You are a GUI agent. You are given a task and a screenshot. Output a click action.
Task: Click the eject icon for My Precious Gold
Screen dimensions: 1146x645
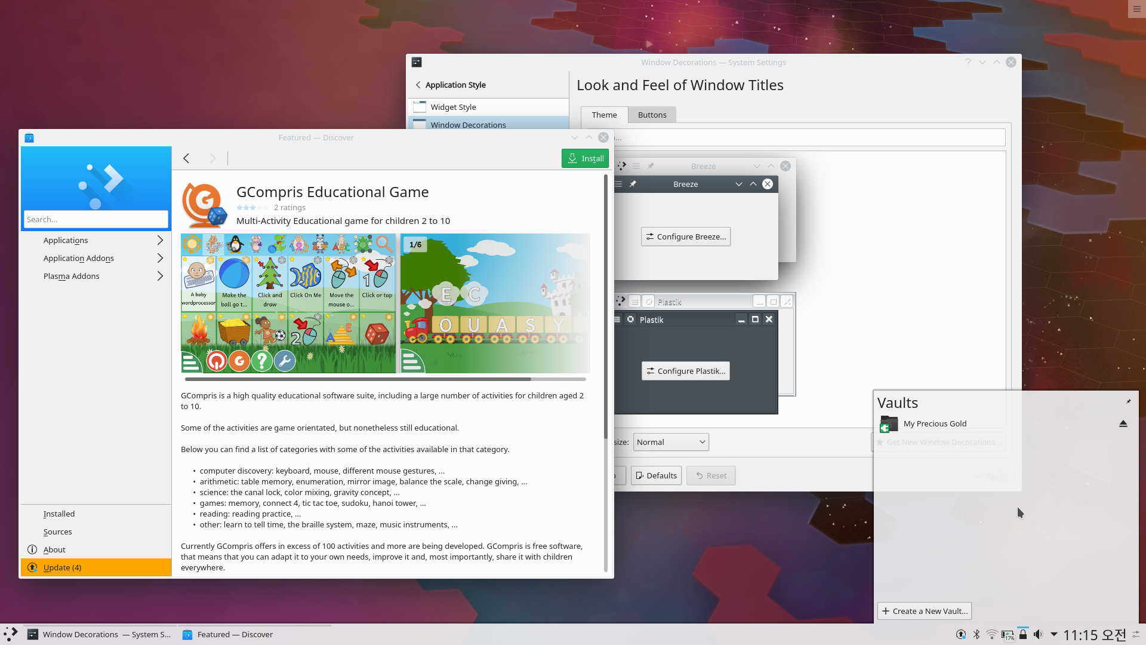pyautogui.click(x=1123, y=423)
